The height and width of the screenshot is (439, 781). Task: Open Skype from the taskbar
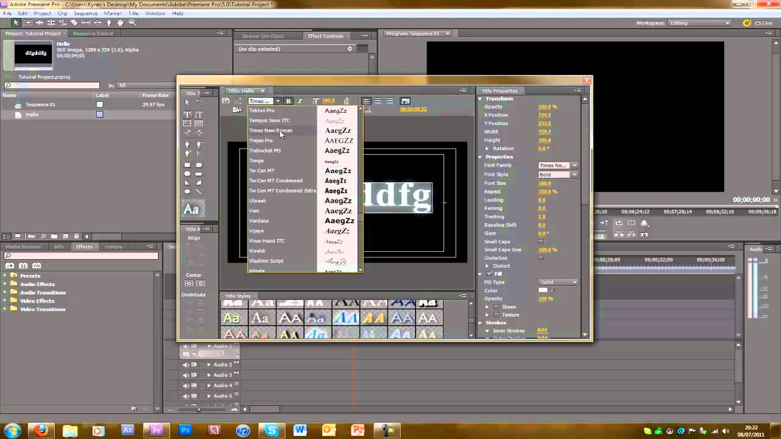[x=272, y=430]
